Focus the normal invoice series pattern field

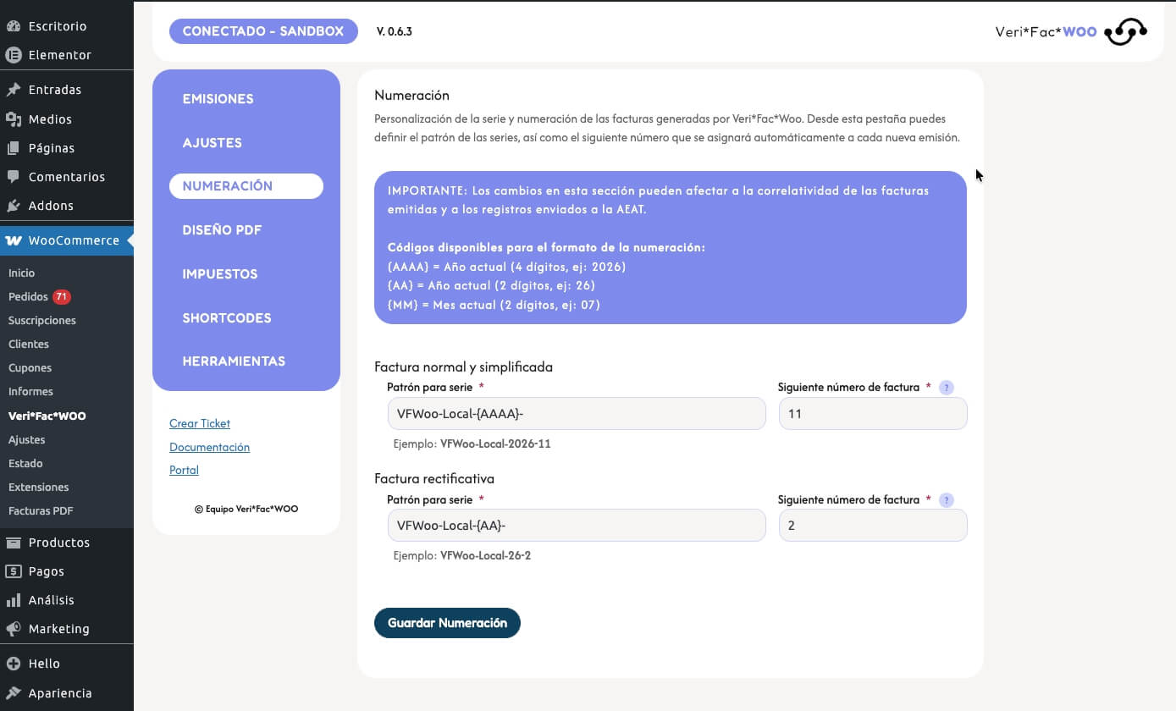pos(577,414)
